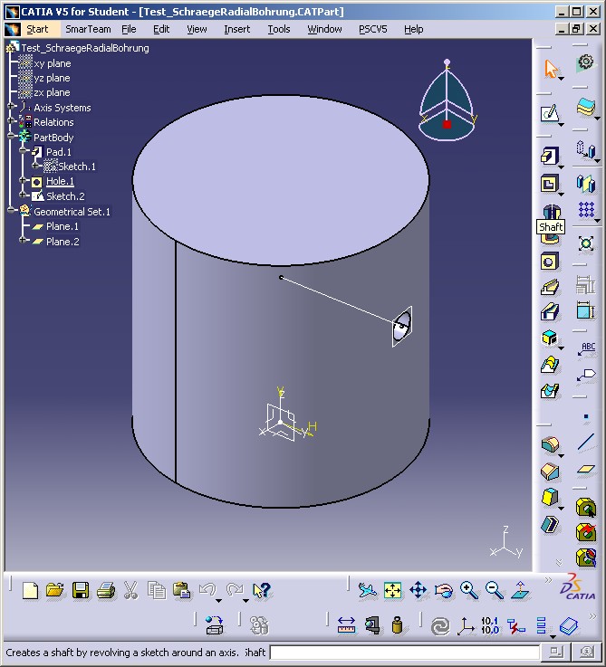Image resolution: width=606 pixels, height=667 pixels.
Task: Open the Pad tool flyout arrow
Action: (561, 167)
